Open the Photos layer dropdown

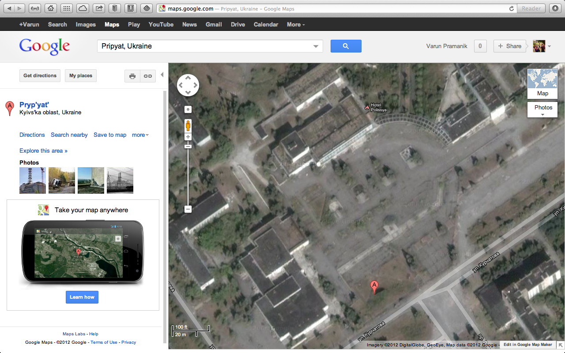coord(542,109)
